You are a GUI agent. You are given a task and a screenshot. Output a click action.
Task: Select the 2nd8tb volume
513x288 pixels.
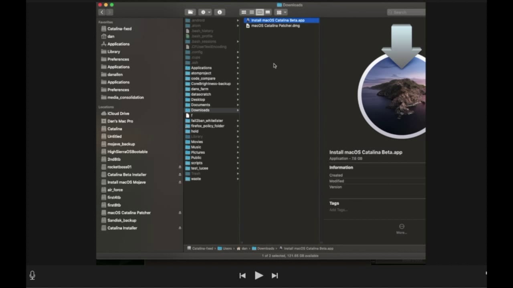(x=114, y=159)
